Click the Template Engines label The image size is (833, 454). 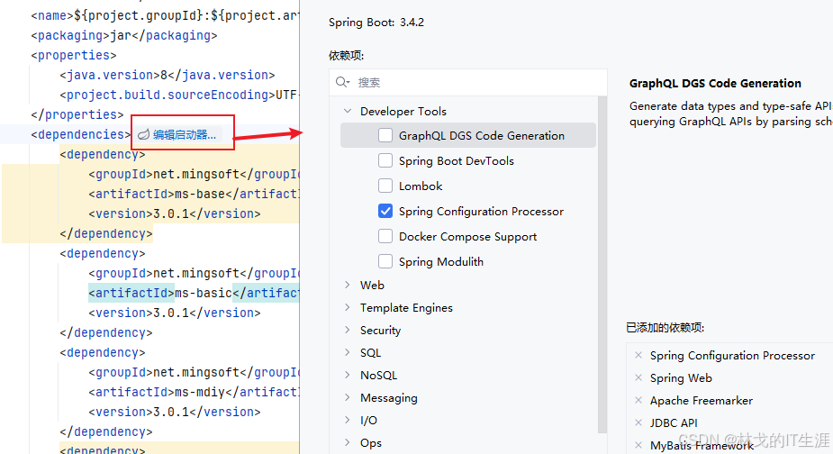click(x=406, y=308)
